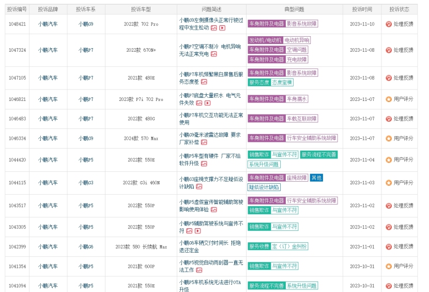The width and height of the screenshot is (429, 292).
Task: Click orange 用户评分 status icon for 1041354
Action: (389, 266)
